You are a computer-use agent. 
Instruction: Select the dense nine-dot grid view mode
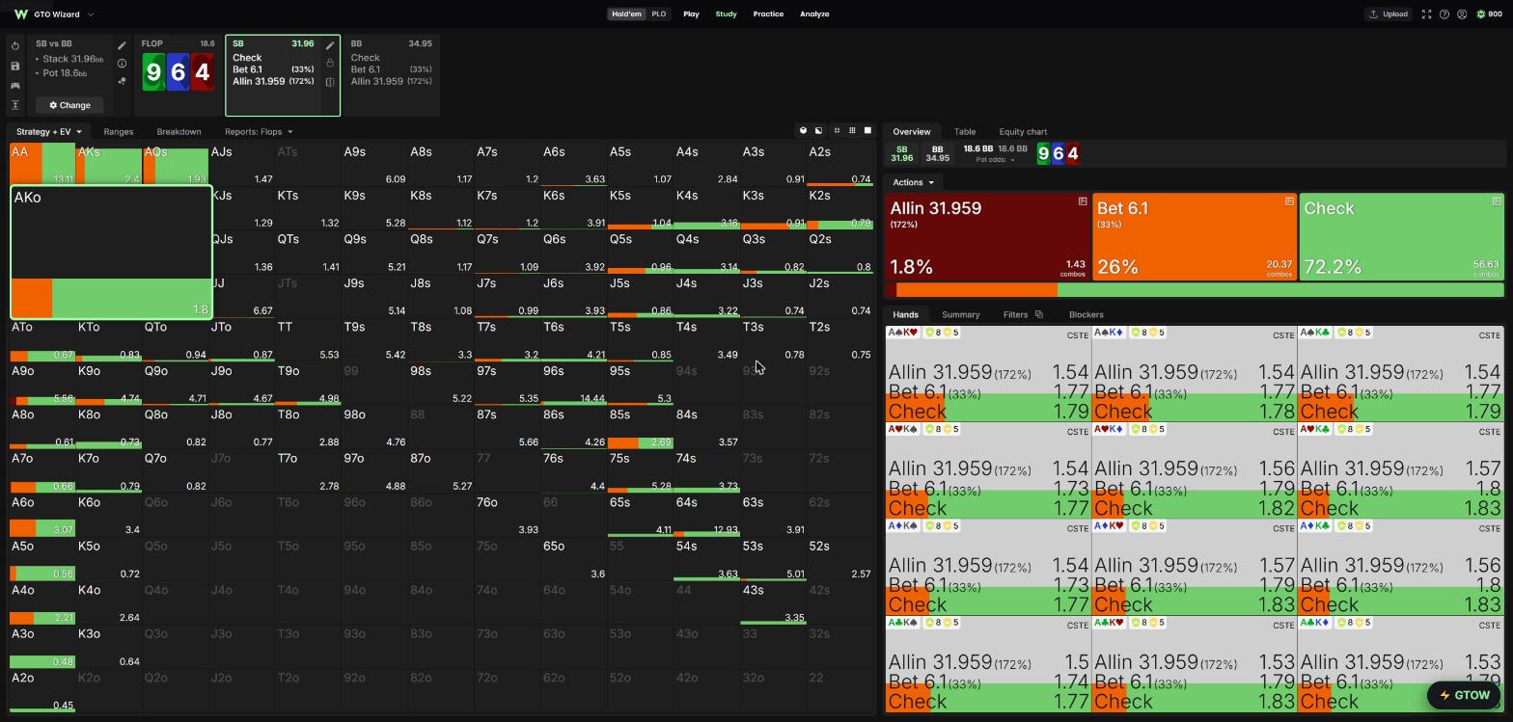pyautogui.click(x=852, y=131)
